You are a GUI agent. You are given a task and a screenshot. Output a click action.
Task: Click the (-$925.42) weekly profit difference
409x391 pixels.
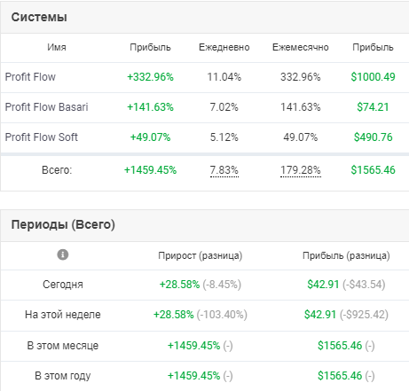coord(364,315)
